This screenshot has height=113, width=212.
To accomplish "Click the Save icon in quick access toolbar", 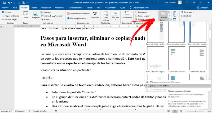I will click(x=5, y=3).
